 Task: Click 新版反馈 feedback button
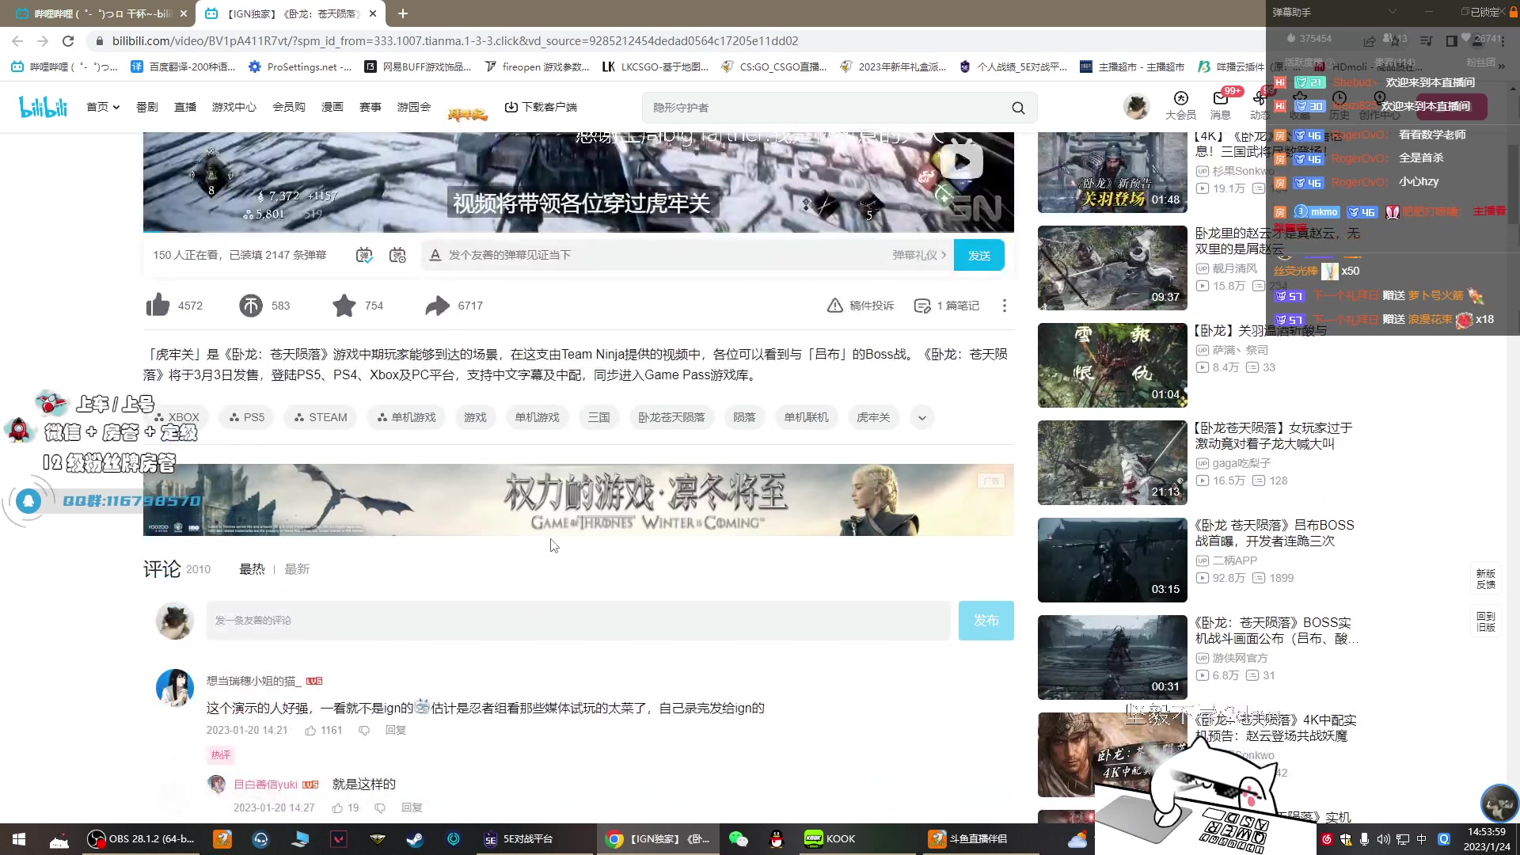point(1486,579)
